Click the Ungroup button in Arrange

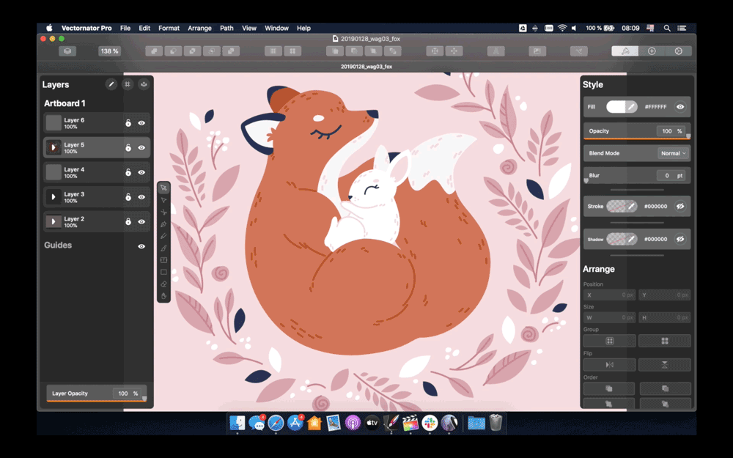[x=665, y=341]
